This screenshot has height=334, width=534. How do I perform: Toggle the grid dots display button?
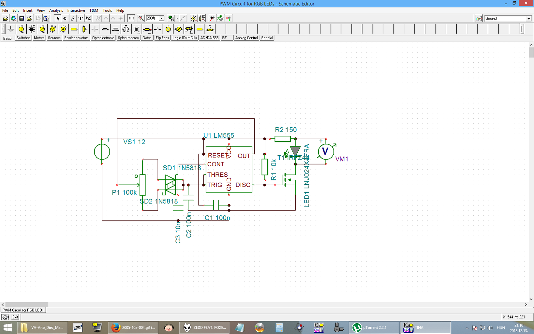pyautogui.click(x=131, y=19)
